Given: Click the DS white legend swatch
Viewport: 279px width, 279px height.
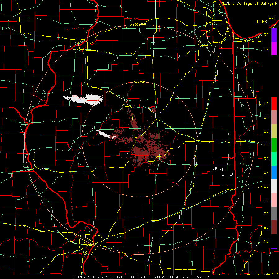Looking at the screenshot, I should 274,186.
